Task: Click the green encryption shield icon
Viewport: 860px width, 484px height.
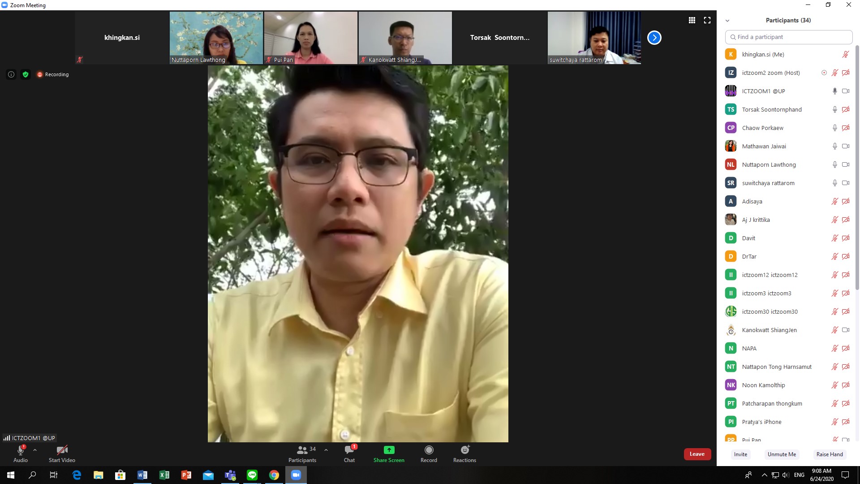Action: [x=26, y=74]
